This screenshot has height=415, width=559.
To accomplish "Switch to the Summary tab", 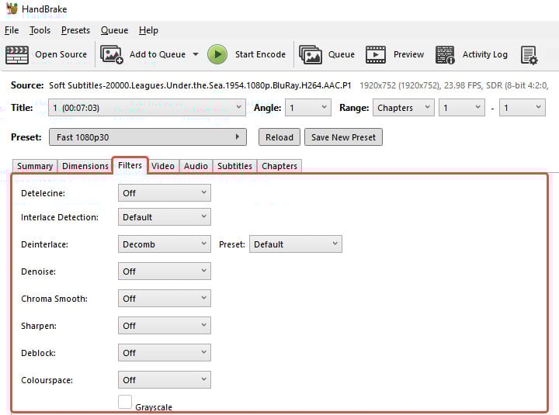I will pos(35,166).
